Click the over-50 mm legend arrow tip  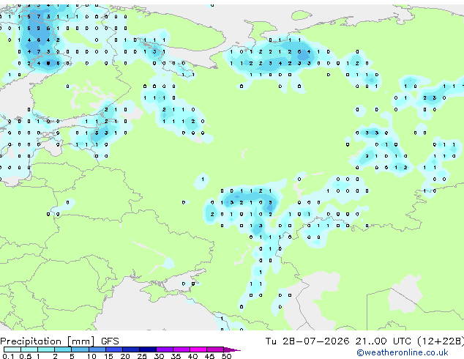232,349
